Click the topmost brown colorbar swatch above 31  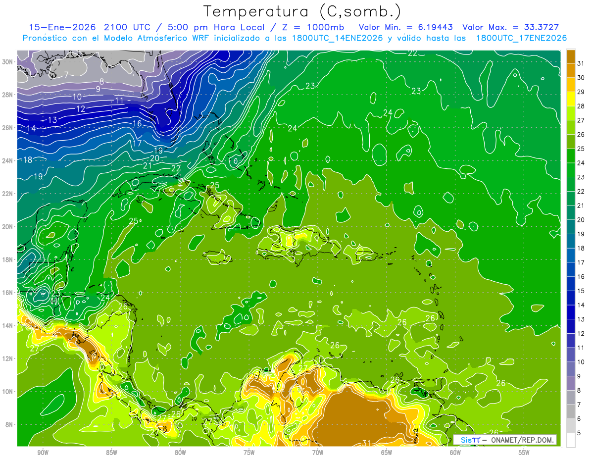571,56
